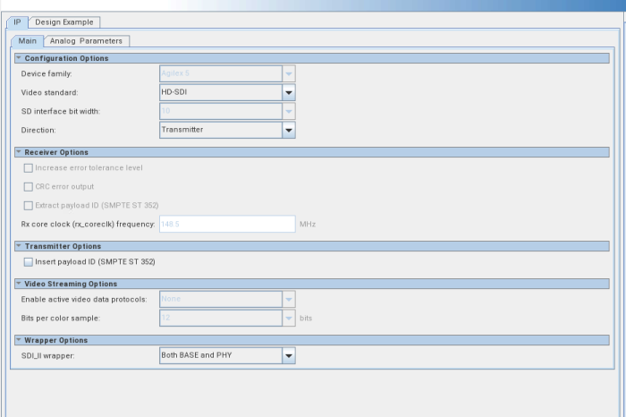
Task: Open the Bits per color sample dropdown
Action: 227,318
